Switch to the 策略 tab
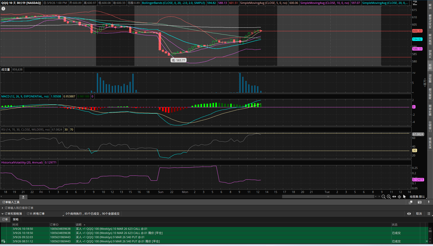Image resolution: width=433 pixels, height=246 pixels. point(16,219)
